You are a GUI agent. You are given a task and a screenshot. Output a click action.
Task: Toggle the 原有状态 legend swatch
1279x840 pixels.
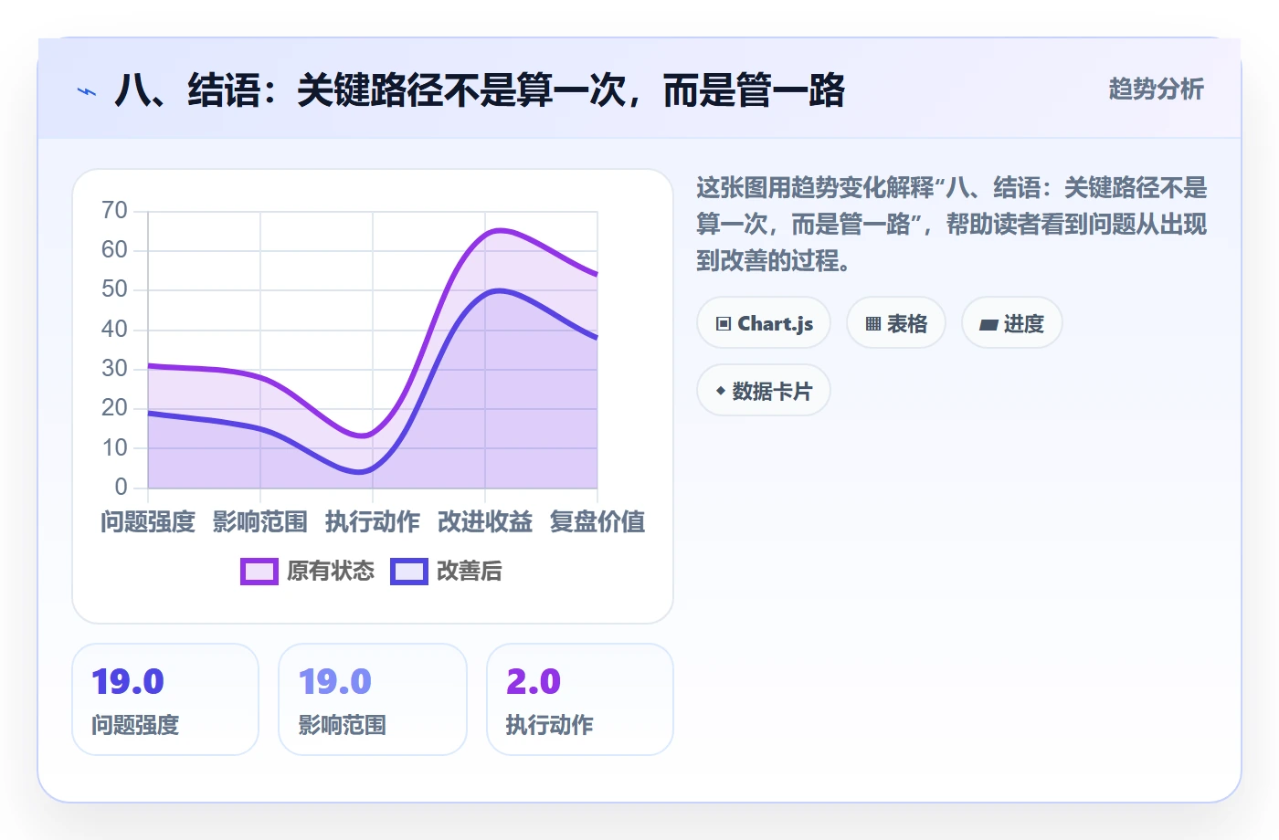[259, 572]
